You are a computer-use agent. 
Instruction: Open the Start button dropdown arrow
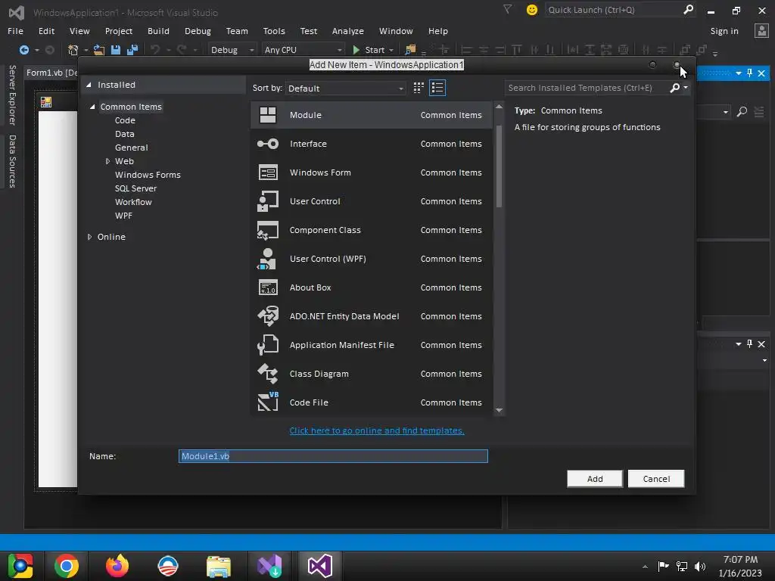391,50
